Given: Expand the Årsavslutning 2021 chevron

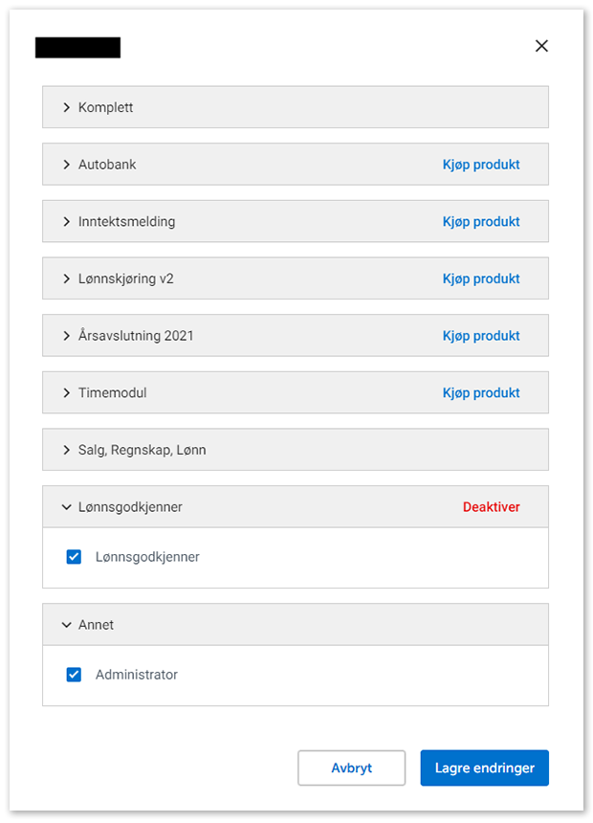Looking at the screenshot, I should (67, 336).
